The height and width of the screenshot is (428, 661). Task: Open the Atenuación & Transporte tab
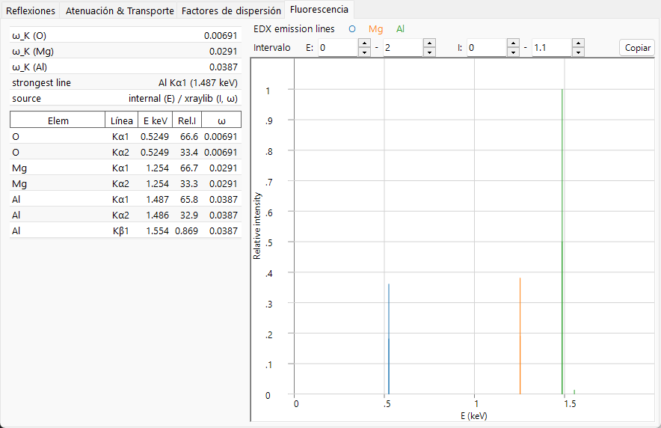(120, 11)
